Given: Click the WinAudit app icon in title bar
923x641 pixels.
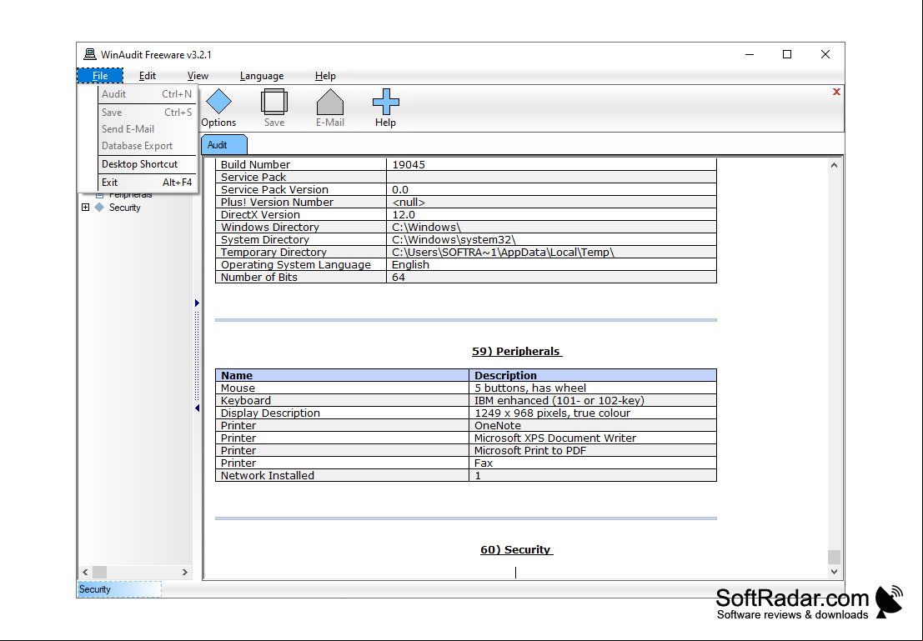Looking at the screenshot, I should [x=89, y=55].
